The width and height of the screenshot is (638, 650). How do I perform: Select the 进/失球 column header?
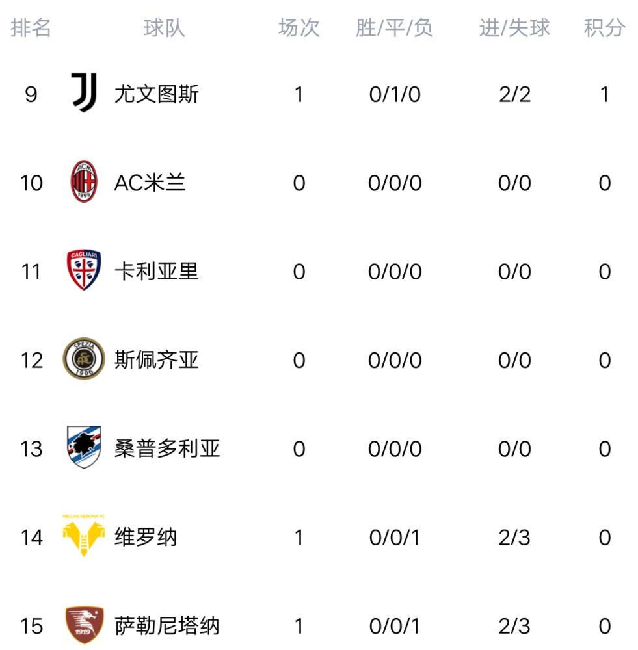[x=514, y=28]
